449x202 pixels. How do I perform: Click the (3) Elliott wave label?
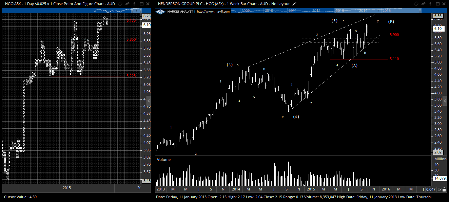click(x=230, y=65)
